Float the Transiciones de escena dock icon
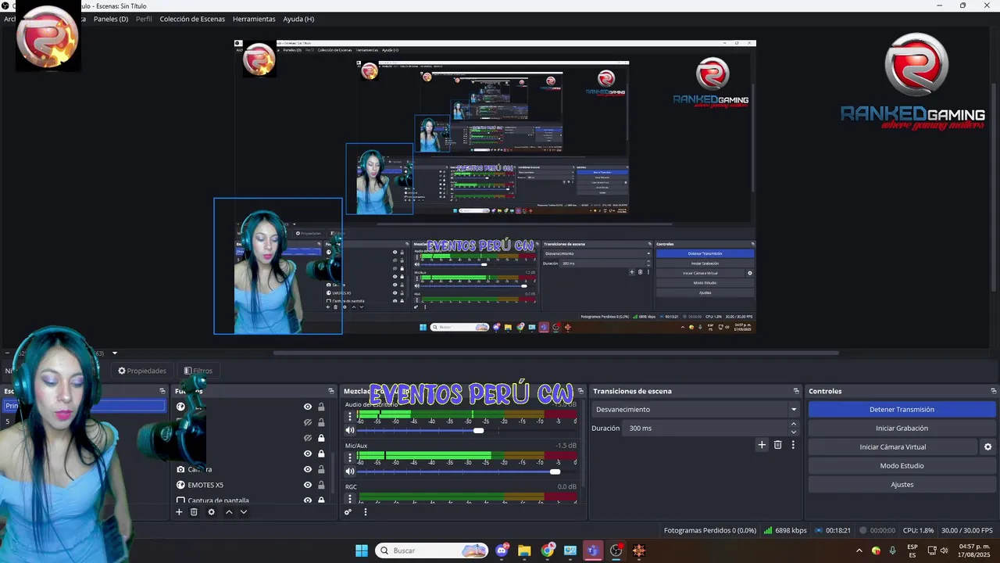This screenshot has height=563, width=1000. tap(796, 391)
